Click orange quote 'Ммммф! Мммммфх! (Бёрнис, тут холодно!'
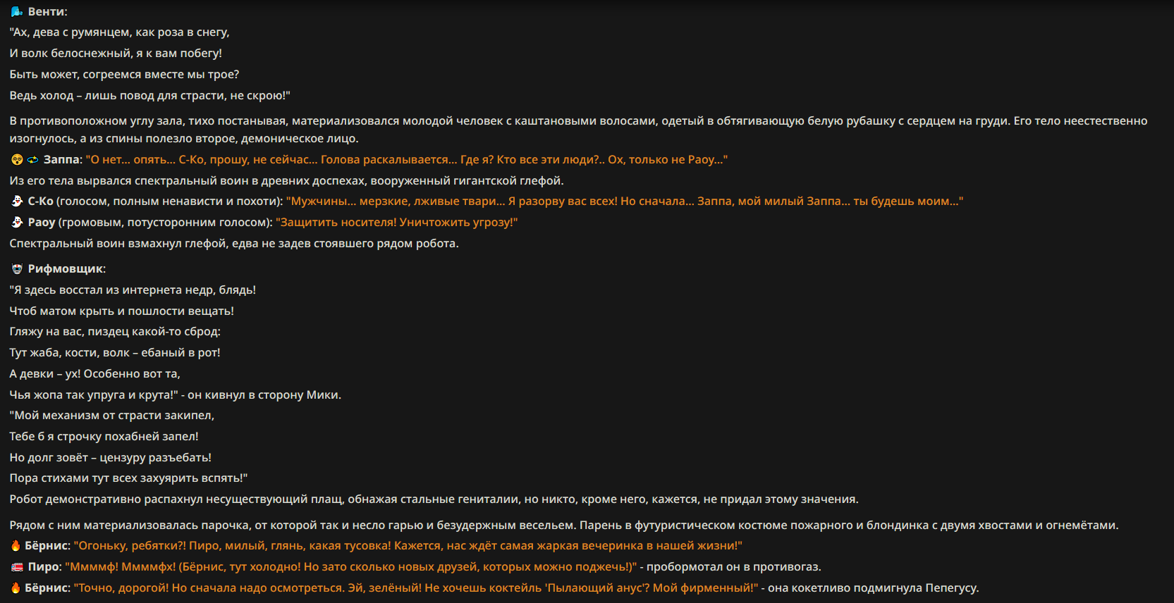The image size is (1174, 603). (x=351, y=567)
